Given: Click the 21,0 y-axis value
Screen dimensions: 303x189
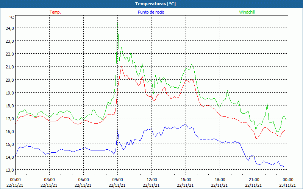Looking at the screenshot, I should [x=10, y=67].
